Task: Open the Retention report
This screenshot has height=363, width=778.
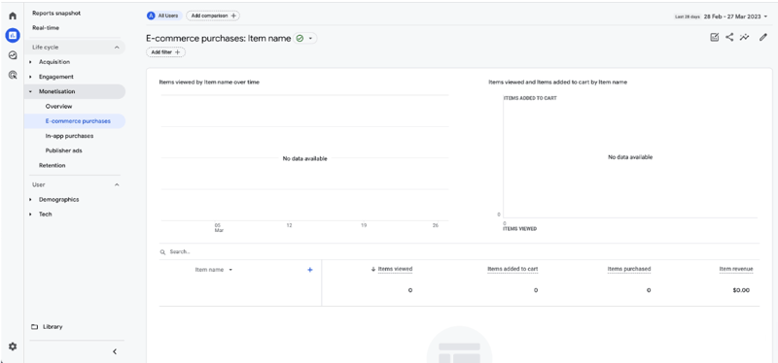Action: point(53,165)
